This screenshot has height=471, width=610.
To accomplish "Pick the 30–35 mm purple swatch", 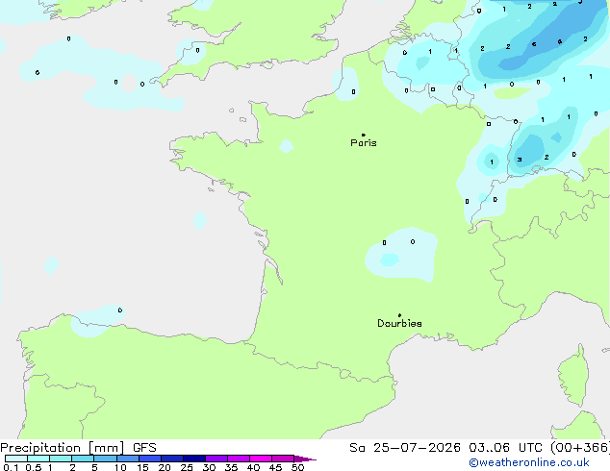I will point(216,459).
